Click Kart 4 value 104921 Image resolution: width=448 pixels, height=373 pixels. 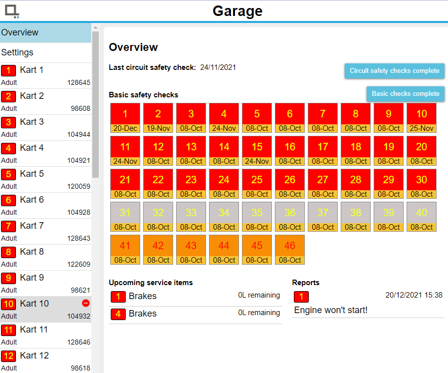click(78, 160)
